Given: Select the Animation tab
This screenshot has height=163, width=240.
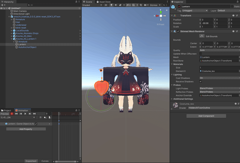Looking at the screenshot, I should tap(22, 110).
